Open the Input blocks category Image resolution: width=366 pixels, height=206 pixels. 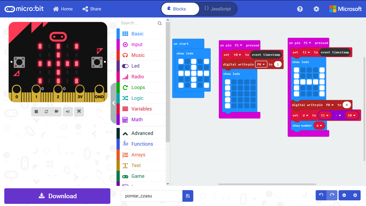click(141, 45)
